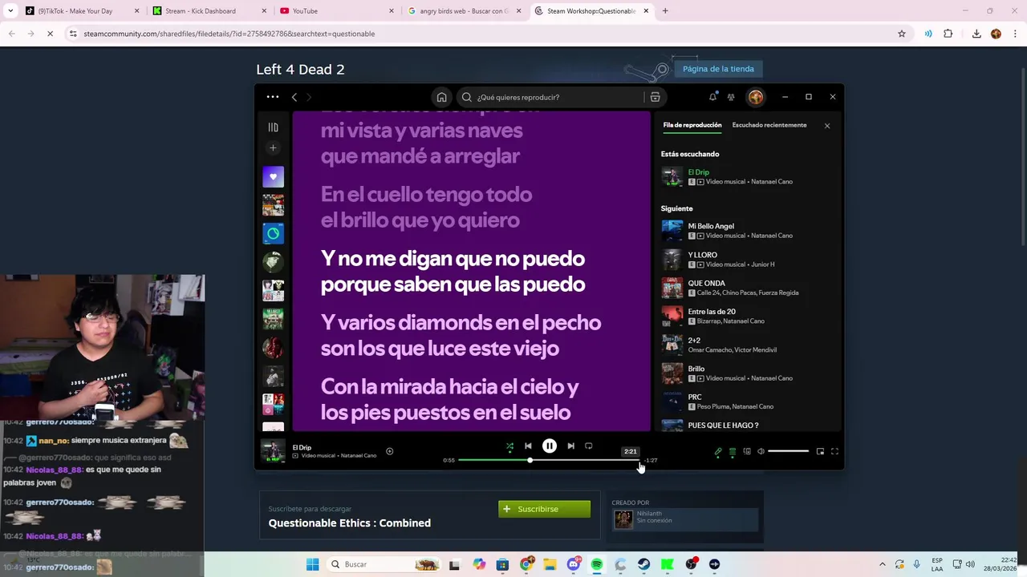Open a new Chrome tab
Screen dimensions: 1027x577
click(x=665, y=11)
